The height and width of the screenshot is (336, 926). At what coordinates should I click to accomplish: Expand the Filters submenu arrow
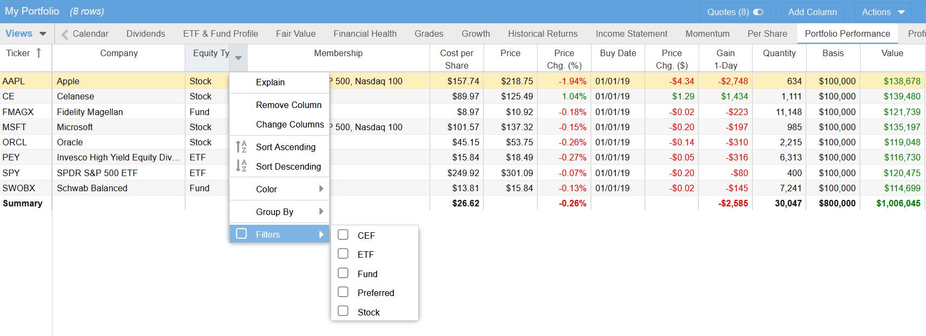pos(321,234)
